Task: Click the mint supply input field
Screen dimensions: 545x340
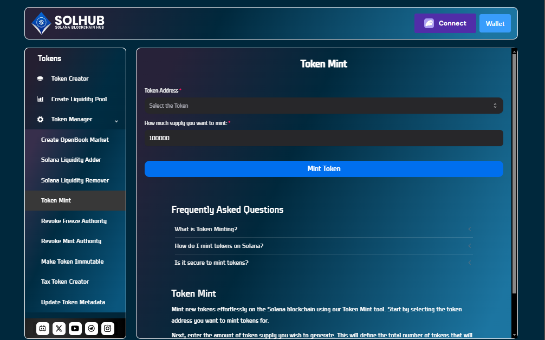Action: (x=323, y=138)
